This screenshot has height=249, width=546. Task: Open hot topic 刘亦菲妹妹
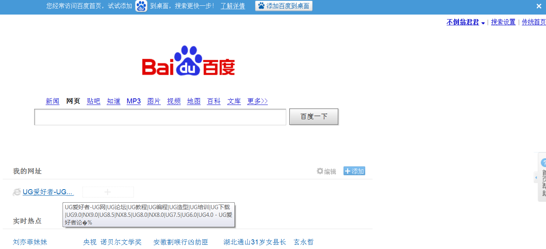[x=30, y=242]
